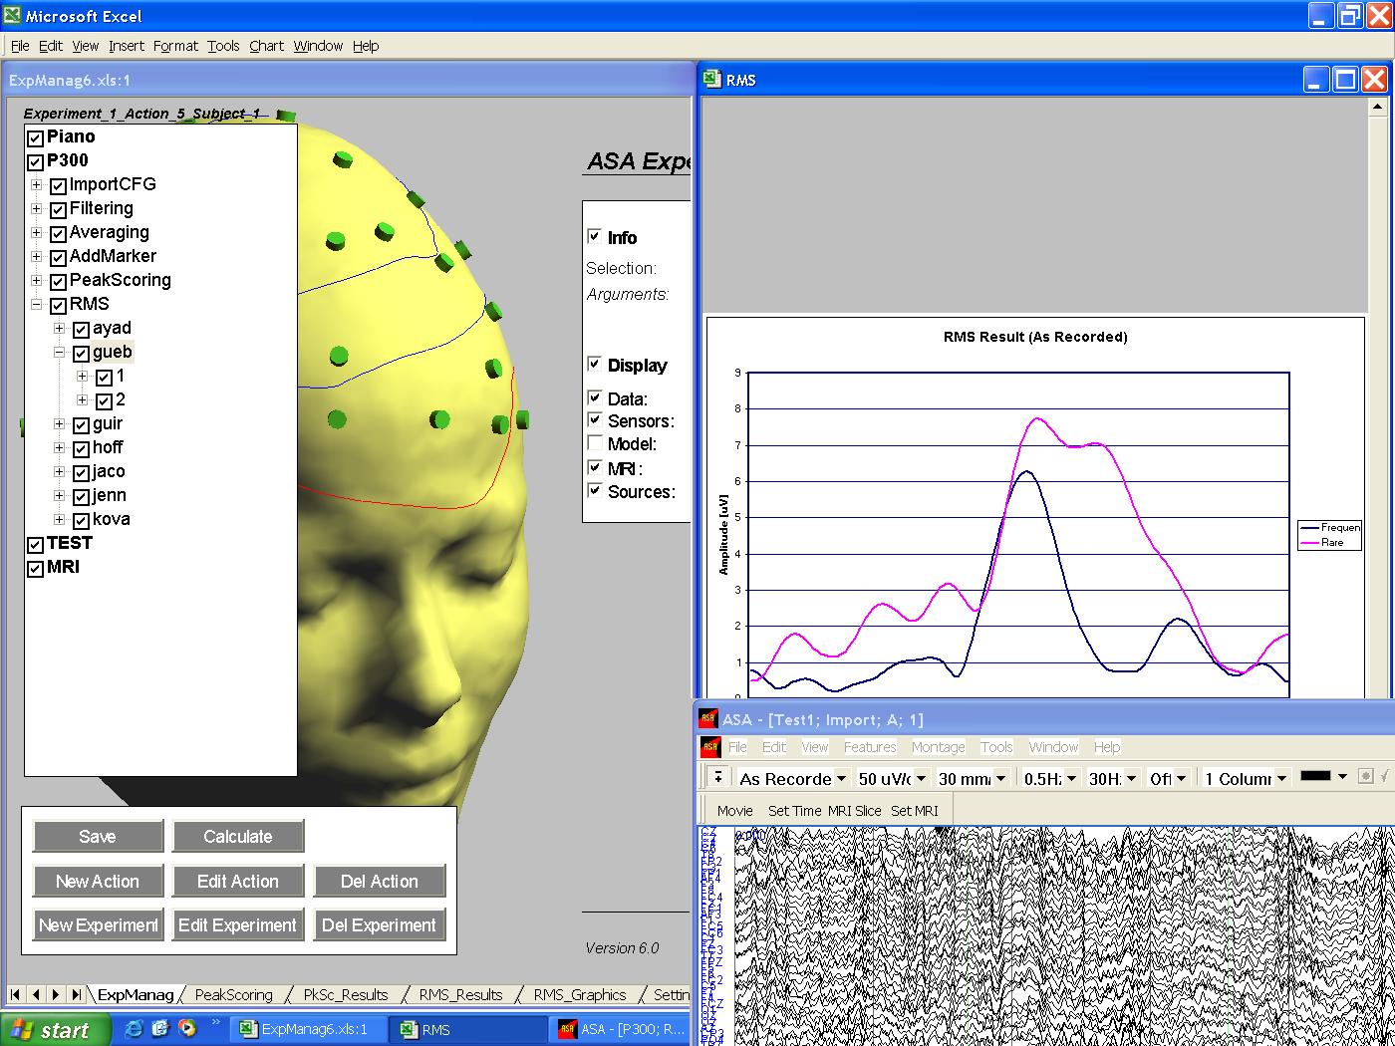Collapse the gueb subject node

[59, 352]
